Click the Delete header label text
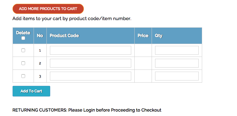 pos(23,33)
